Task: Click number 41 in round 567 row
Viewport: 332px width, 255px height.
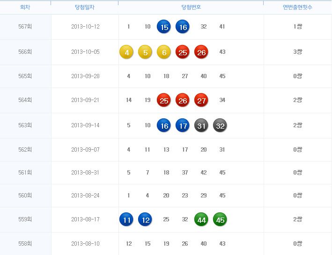Action: [222, 27]
